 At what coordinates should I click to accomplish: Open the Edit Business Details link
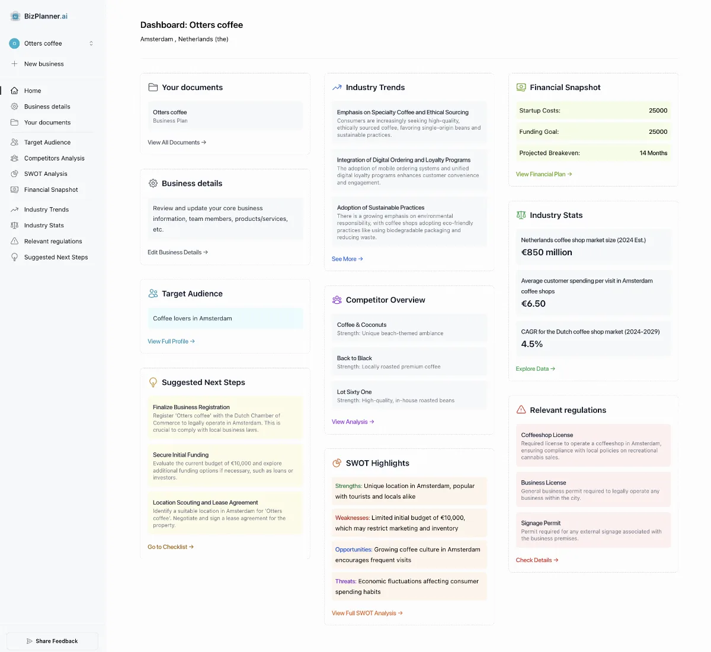(178, 252)
